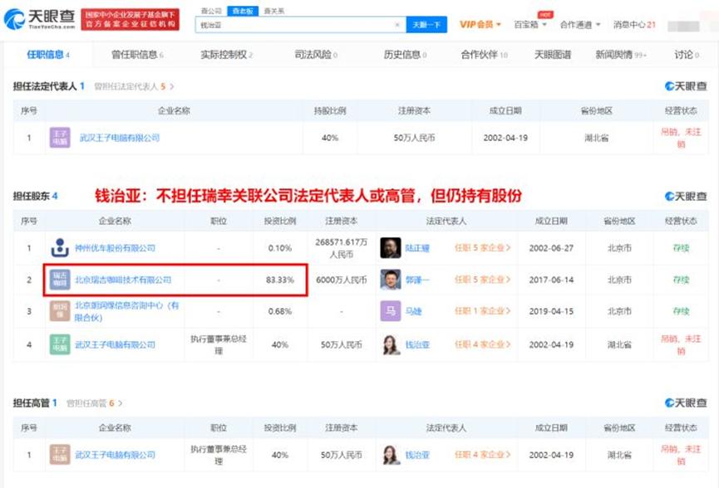
Task: Expand the VIP会员 dropdown
Action: (480, 24)
